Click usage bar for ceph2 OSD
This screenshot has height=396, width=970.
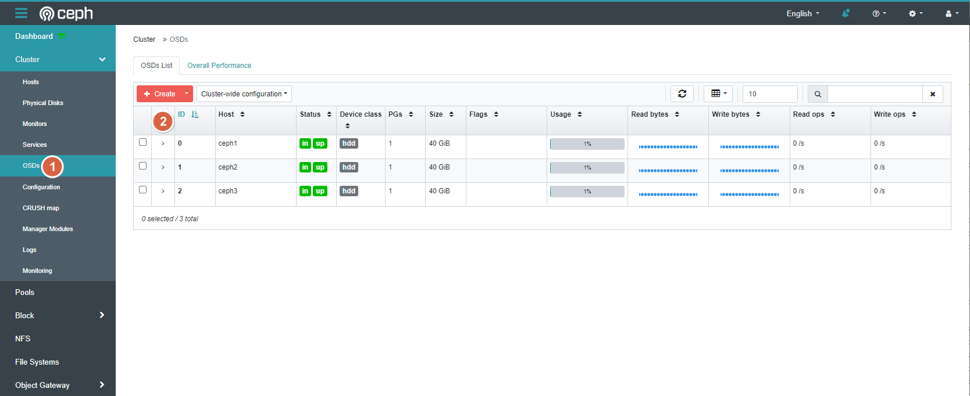[587, 168]
